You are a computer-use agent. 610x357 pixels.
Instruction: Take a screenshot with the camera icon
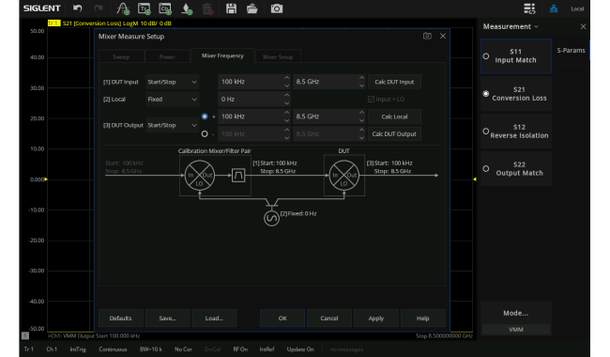click(x=277, y=8)
